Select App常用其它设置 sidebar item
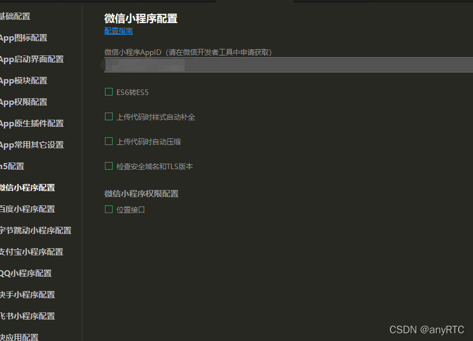The height and width of the screenshot is (341, 473). point(32,145)
